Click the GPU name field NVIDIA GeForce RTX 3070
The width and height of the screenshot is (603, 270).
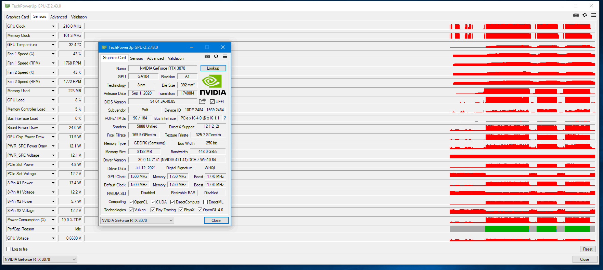(163, 68)
